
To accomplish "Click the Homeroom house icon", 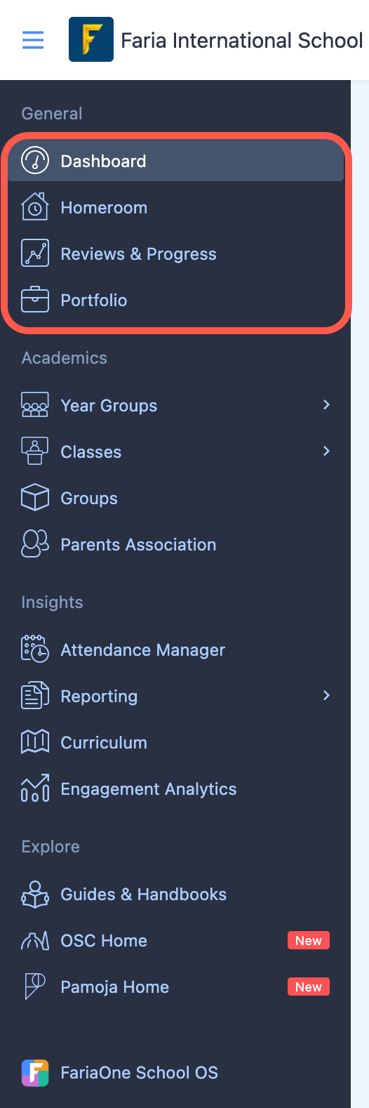I will point(35,207).
